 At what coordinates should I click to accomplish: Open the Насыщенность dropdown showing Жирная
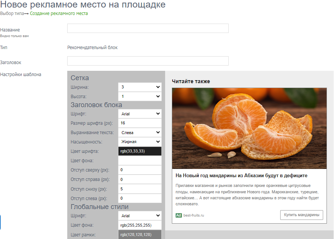coord(140,142)
